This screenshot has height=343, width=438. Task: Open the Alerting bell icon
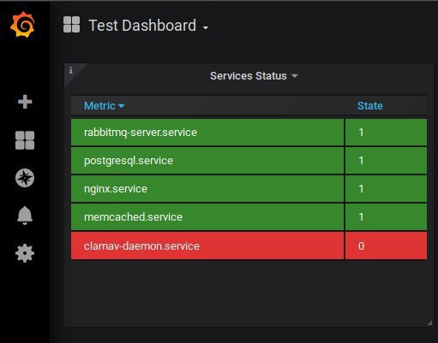point(25,216)
